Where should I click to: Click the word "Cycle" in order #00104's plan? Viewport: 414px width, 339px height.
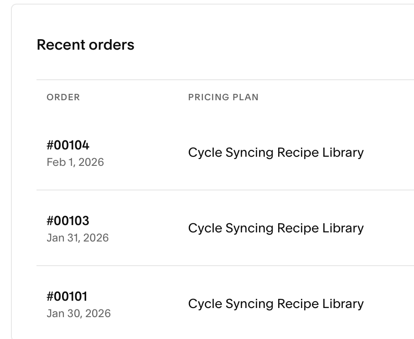(205, 153)
